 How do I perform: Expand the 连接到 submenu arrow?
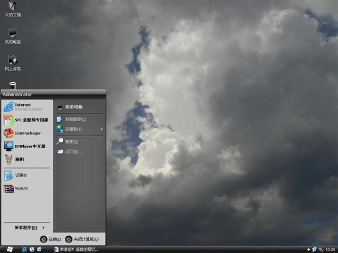click(x=102, y=129)
